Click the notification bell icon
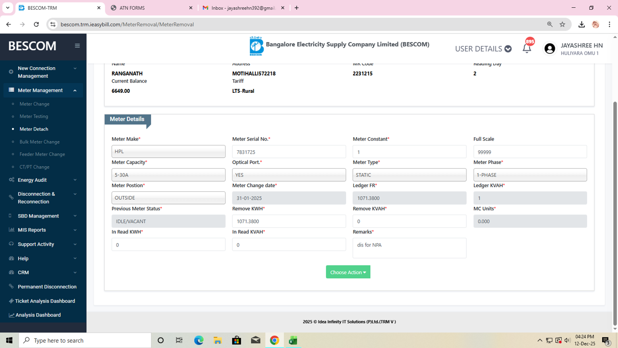618x348 pixels. pyautogui.click(x=527, y=48)
